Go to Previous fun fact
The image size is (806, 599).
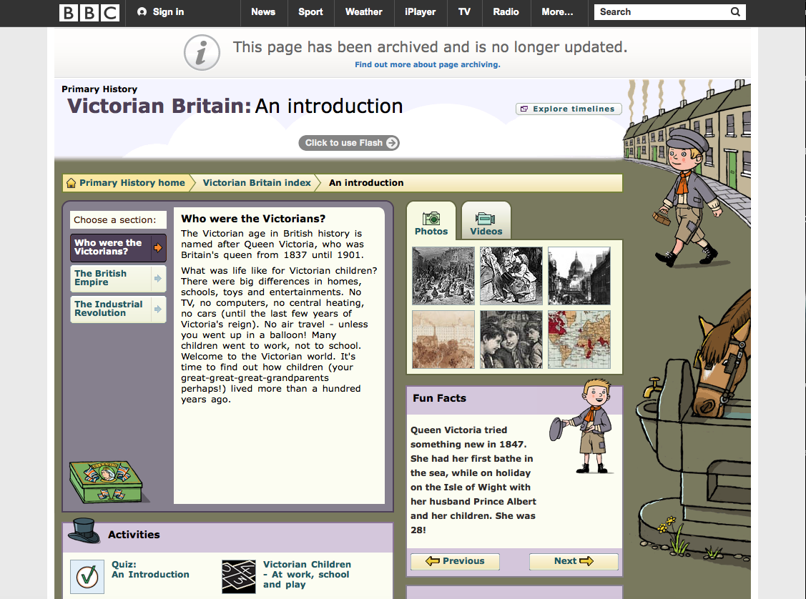pyautogui.click(x=455, y=561)
